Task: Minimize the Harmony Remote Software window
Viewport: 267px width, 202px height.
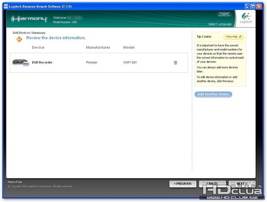Action: (247, 6)
